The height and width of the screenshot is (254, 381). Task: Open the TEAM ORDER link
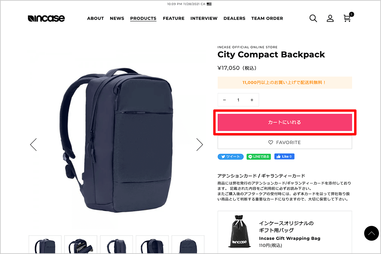267,18
